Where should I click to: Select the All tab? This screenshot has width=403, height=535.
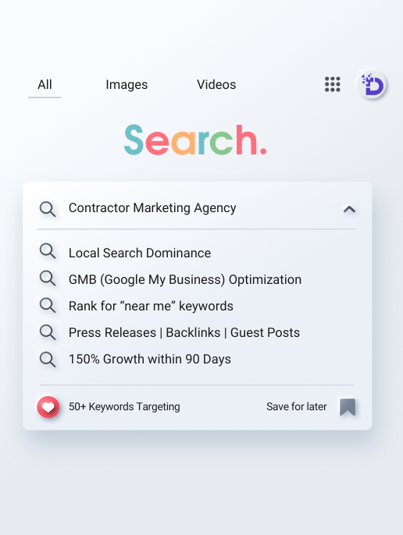[x=45, y=84]
